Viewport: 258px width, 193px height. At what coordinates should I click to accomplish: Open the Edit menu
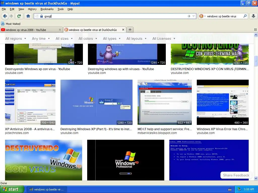click(12, 9)
